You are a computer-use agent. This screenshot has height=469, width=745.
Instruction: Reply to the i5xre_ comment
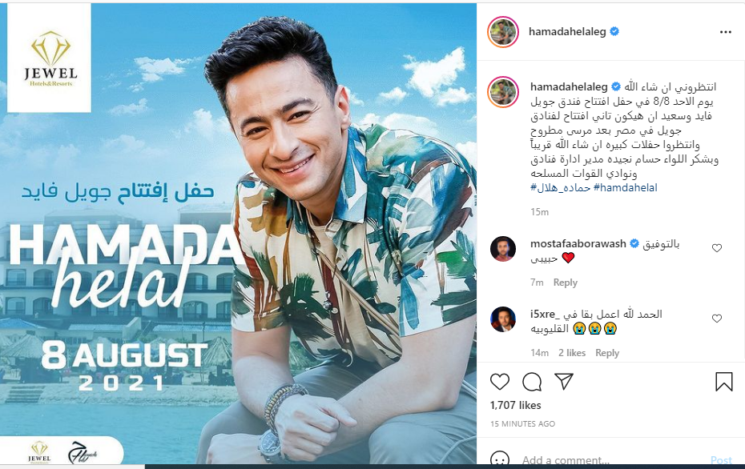[607, 353]
